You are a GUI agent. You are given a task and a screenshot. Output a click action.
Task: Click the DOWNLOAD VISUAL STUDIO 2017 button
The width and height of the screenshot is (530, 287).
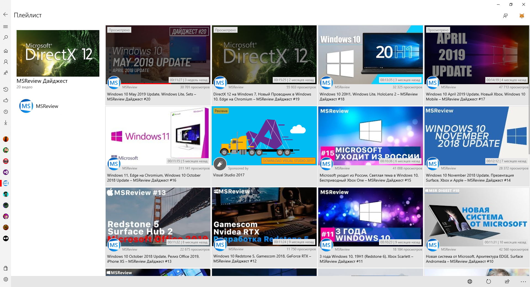click(x=288, y=161)
